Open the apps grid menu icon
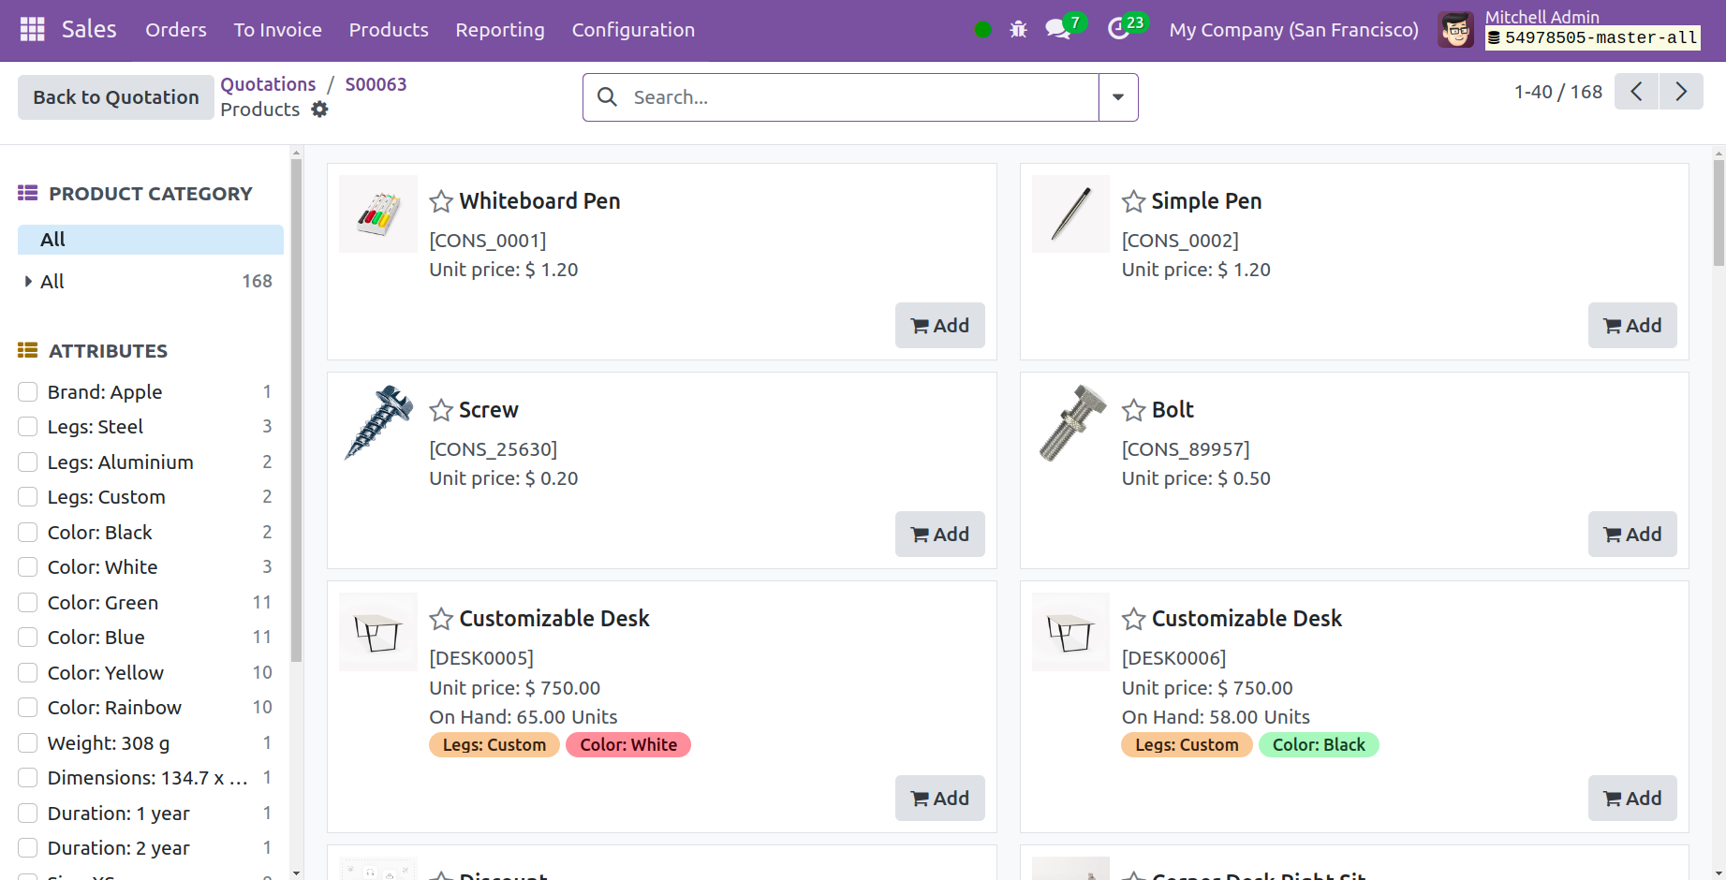Image resolution: width=1726 pixels, height=880 pixels. tap(32, 30)
